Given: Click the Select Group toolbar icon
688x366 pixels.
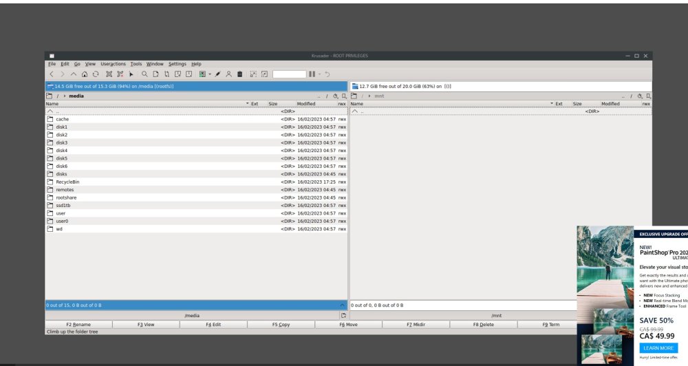Looking at the screenshot, I should 109,74.
